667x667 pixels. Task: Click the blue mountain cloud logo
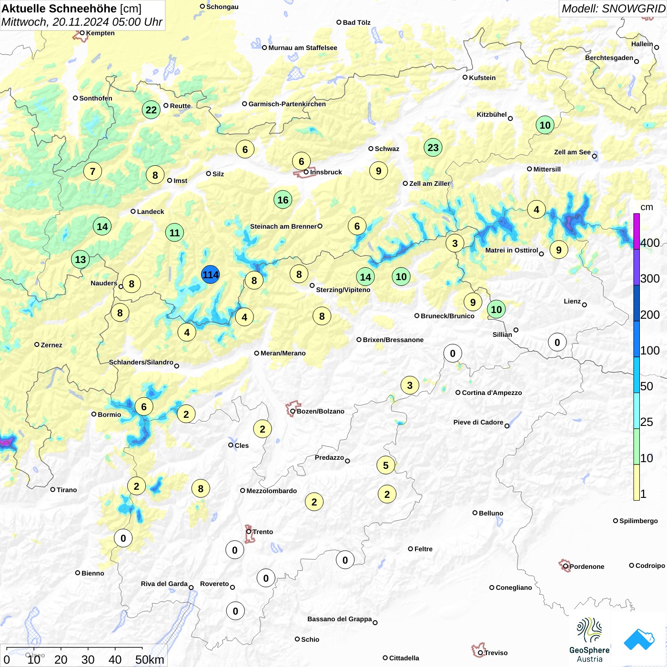tap(639, 639)
